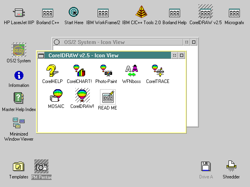Maximize the OS/2 System Icon View window
The image size is (250, 187).
click(x=194, y=42)
